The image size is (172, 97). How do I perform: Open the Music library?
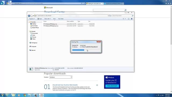[34, 35]
